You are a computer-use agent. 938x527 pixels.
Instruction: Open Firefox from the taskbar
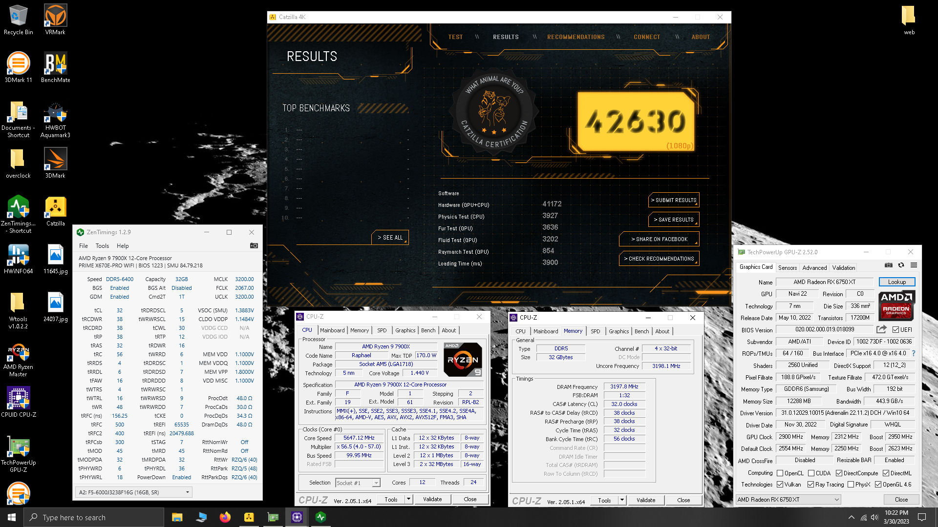(225, 517)
